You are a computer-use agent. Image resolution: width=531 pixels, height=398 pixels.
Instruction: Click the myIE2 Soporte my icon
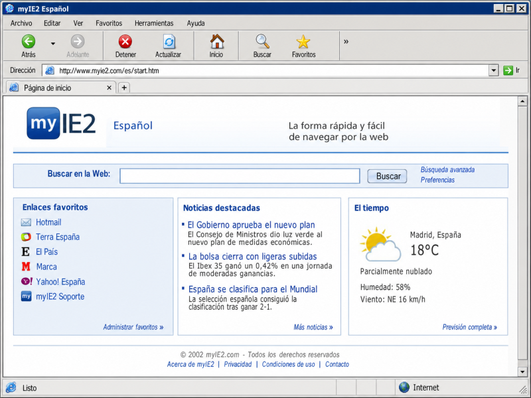click(x=26, y=297)
